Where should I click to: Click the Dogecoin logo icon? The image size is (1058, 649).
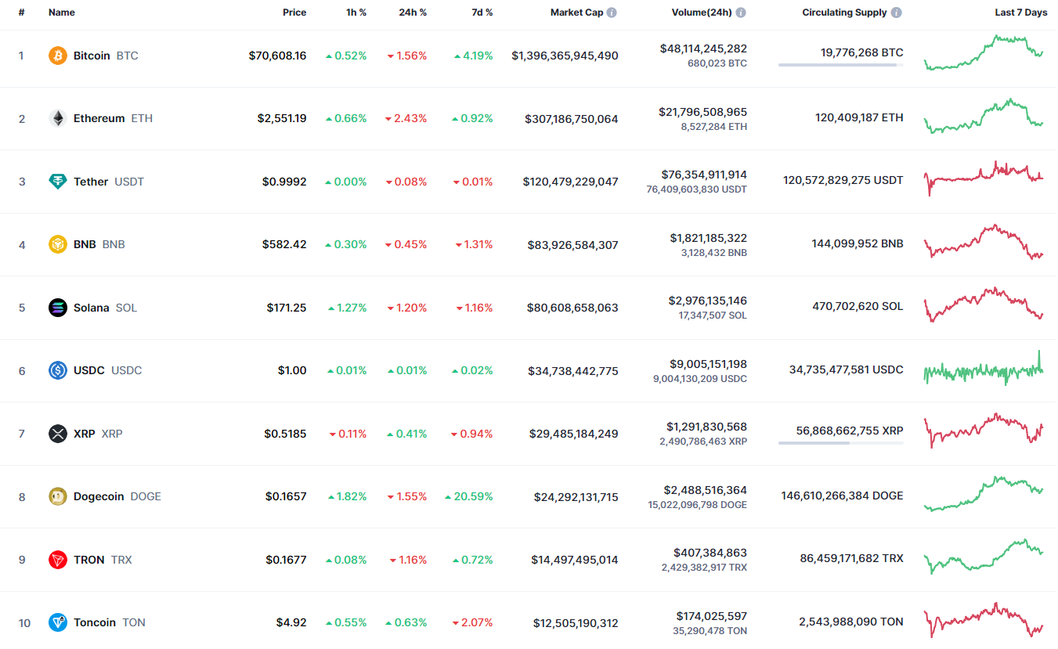(58, 496)
